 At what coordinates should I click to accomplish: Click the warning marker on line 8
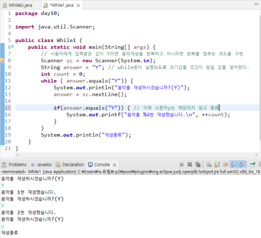tap(2, 60)
